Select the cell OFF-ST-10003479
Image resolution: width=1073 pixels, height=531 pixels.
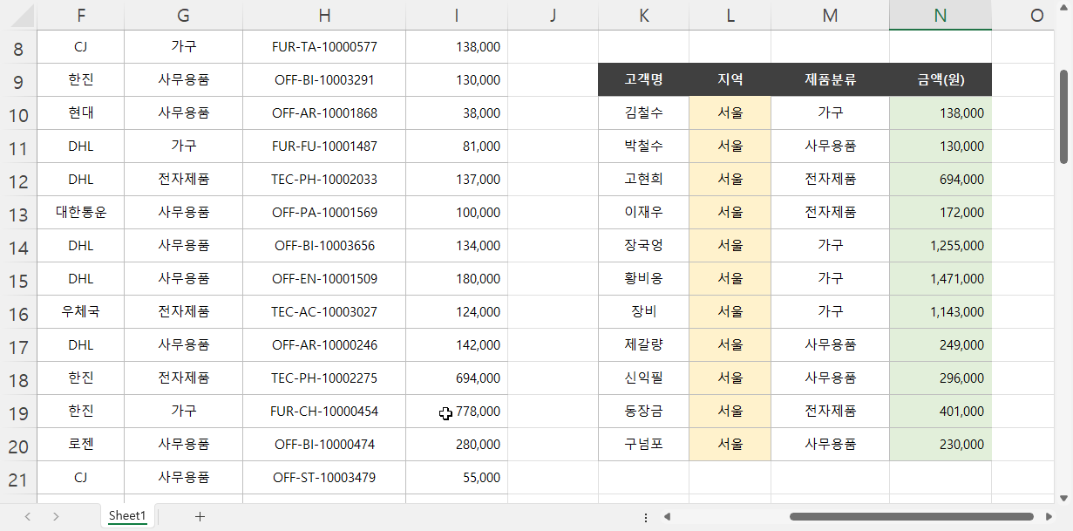click(x=324, y=478)
